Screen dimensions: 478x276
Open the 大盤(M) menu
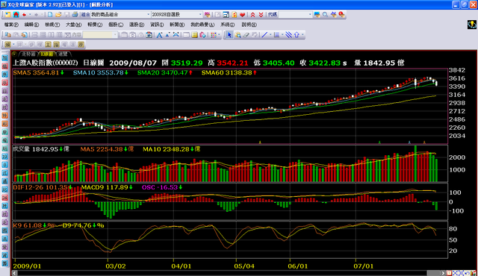click(x=73, y=25)
